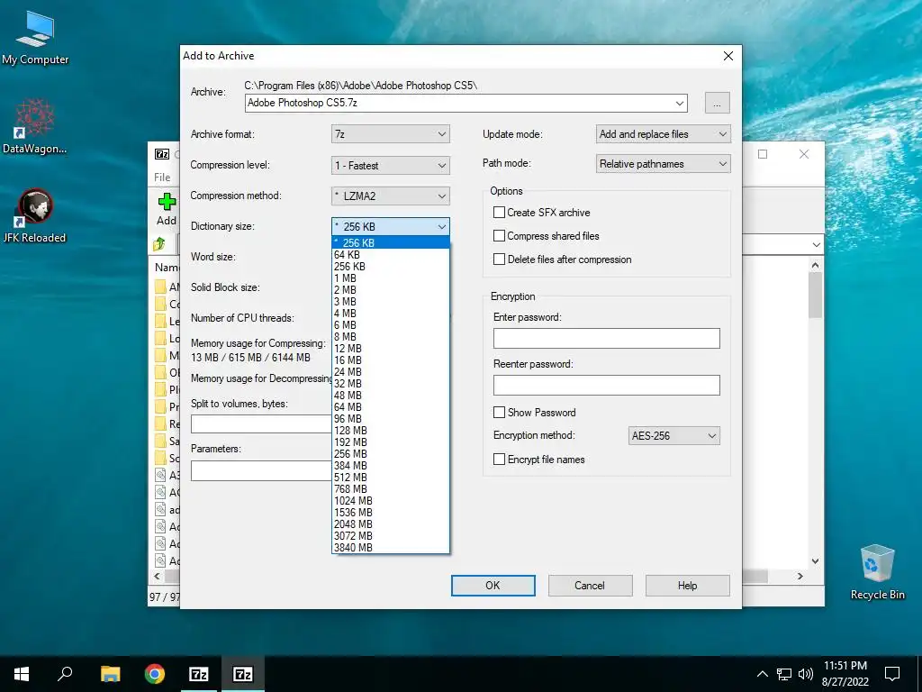Click horizontal scroll right arrow in 7-Zip
The width and height of the screenshot is (922, 692).
click(x=800, y=576)
